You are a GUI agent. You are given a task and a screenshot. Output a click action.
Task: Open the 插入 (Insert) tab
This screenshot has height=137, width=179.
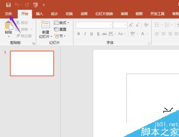click(x=39, y=14)
